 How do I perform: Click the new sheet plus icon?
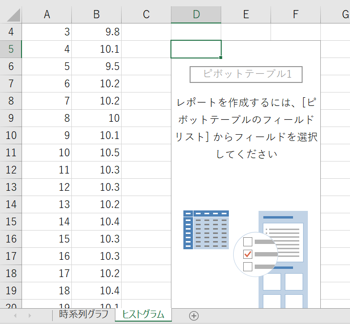click(194, 316)
